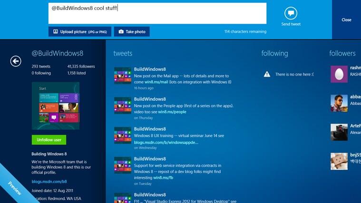Click the tweets section heading
Image resolution: width=361 pixels, height=203 pixels.
[123, 53]
